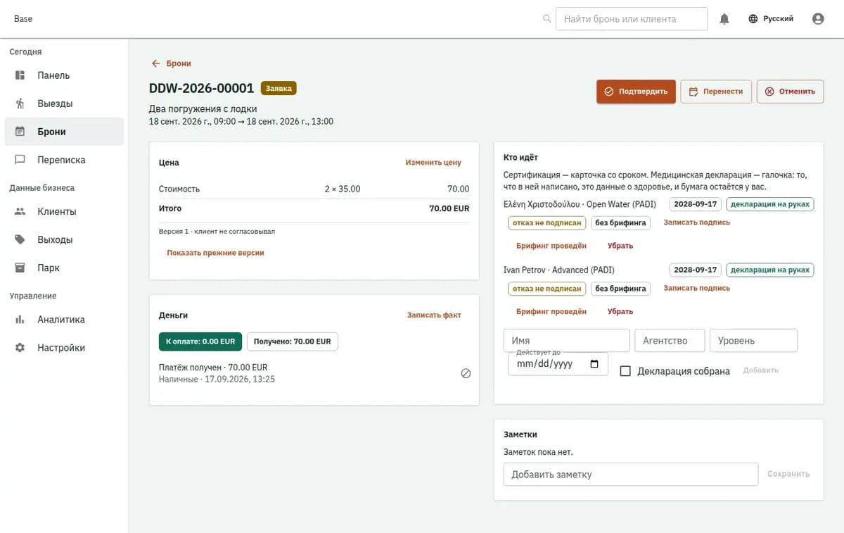Click the Имя participant name field

click(567, 341)
